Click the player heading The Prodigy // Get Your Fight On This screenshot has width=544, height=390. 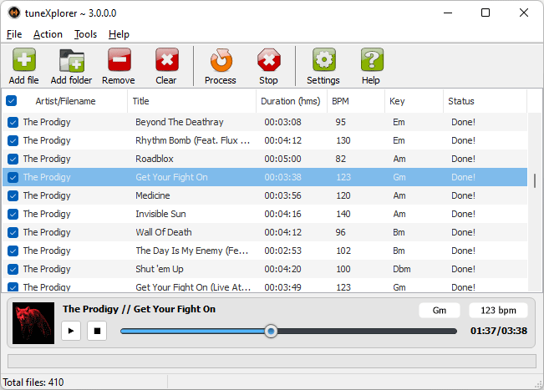tap(139, 309)
